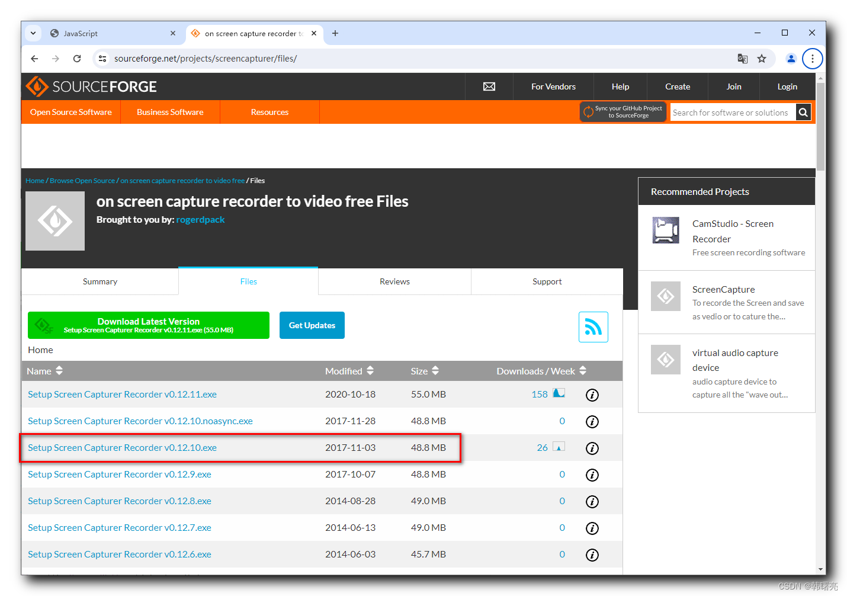Sort files by Modified column arrows
The height and width of the screenshot is (596, 847).
[370, 371]
